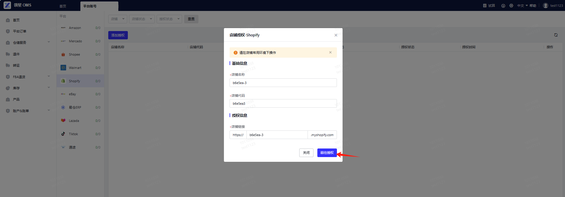Switch to the 首页 tab

[x=63, y=6]
